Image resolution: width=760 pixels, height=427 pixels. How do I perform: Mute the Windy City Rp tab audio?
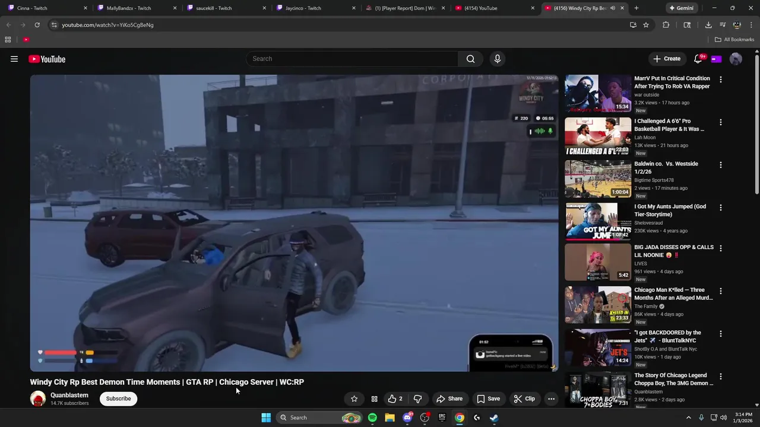pos(612,8)
